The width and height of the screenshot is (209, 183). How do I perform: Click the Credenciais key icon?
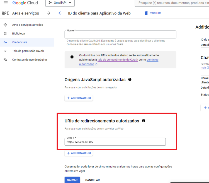pos(5,42)
